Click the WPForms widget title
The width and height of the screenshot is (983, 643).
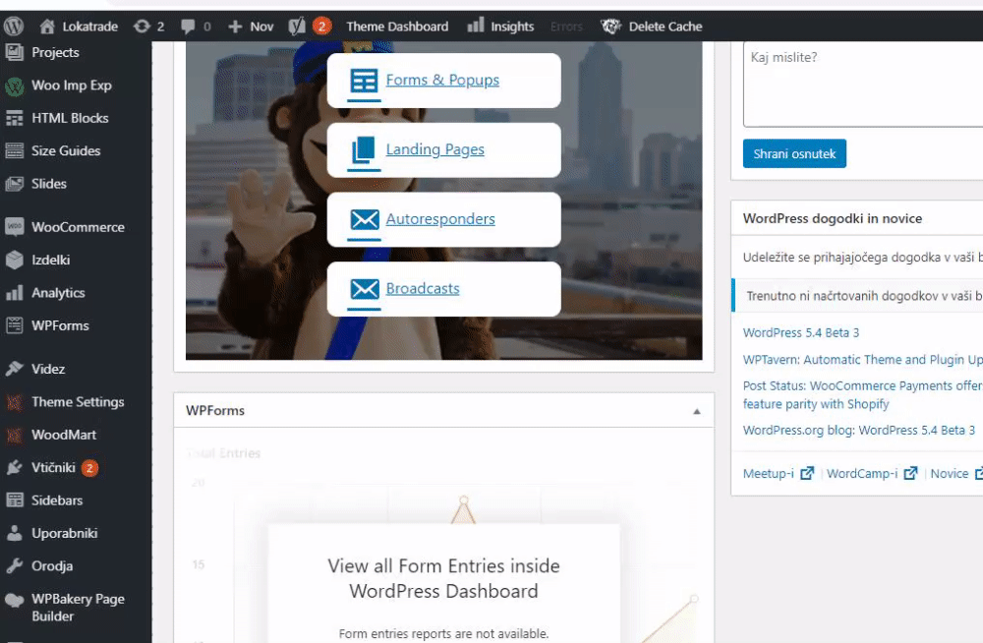[215, 410]
